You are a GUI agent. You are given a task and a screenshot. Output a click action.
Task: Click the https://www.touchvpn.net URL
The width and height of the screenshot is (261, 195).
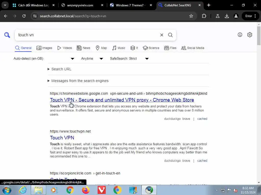(x=70, y=131)
